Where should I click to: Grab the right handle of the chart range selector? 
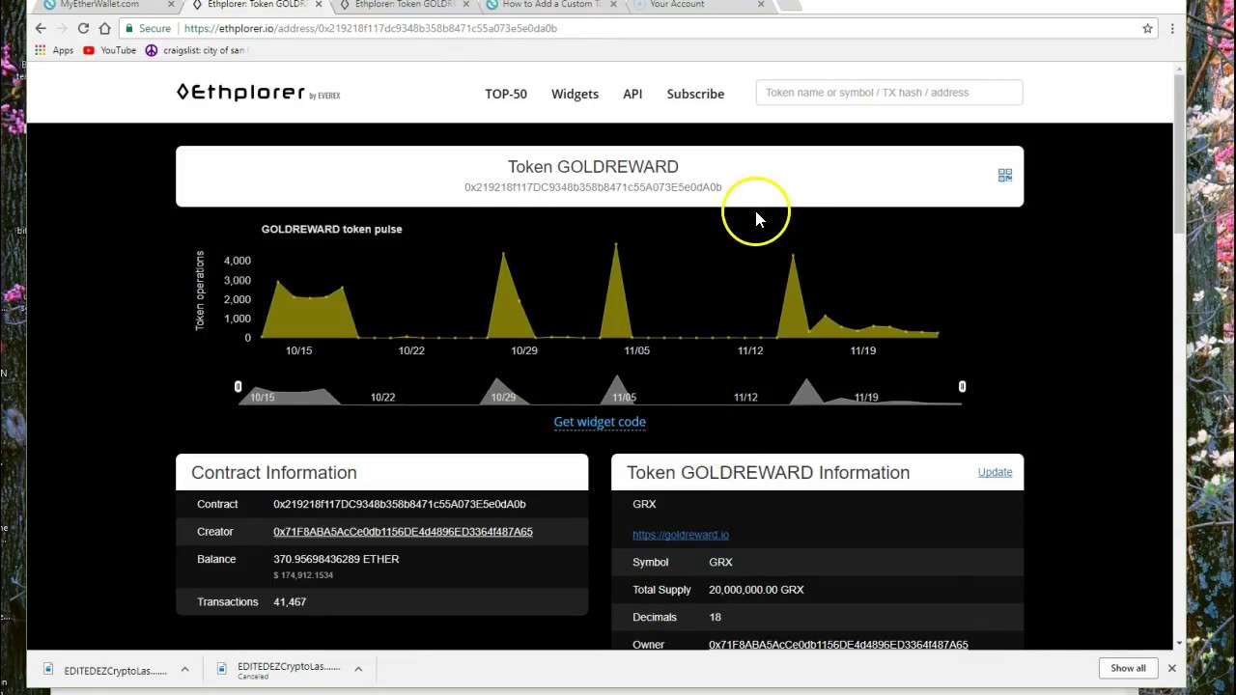962,387
